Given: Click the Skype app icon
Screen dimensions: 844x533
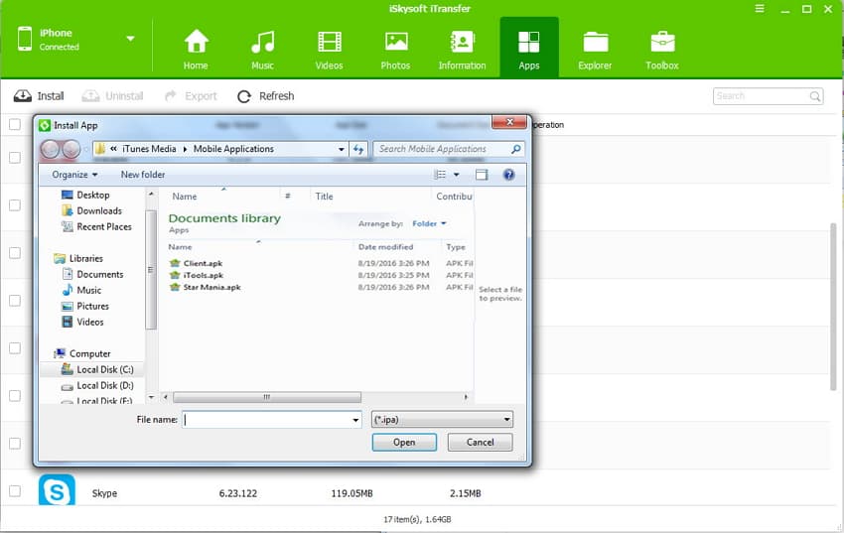Looking at the screenshot, I should tap(57, 489).
